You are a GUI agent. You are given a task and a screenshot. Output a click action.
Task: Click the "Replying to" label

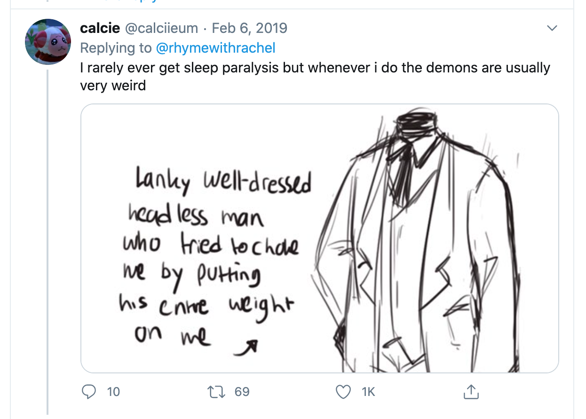(116, 47)
